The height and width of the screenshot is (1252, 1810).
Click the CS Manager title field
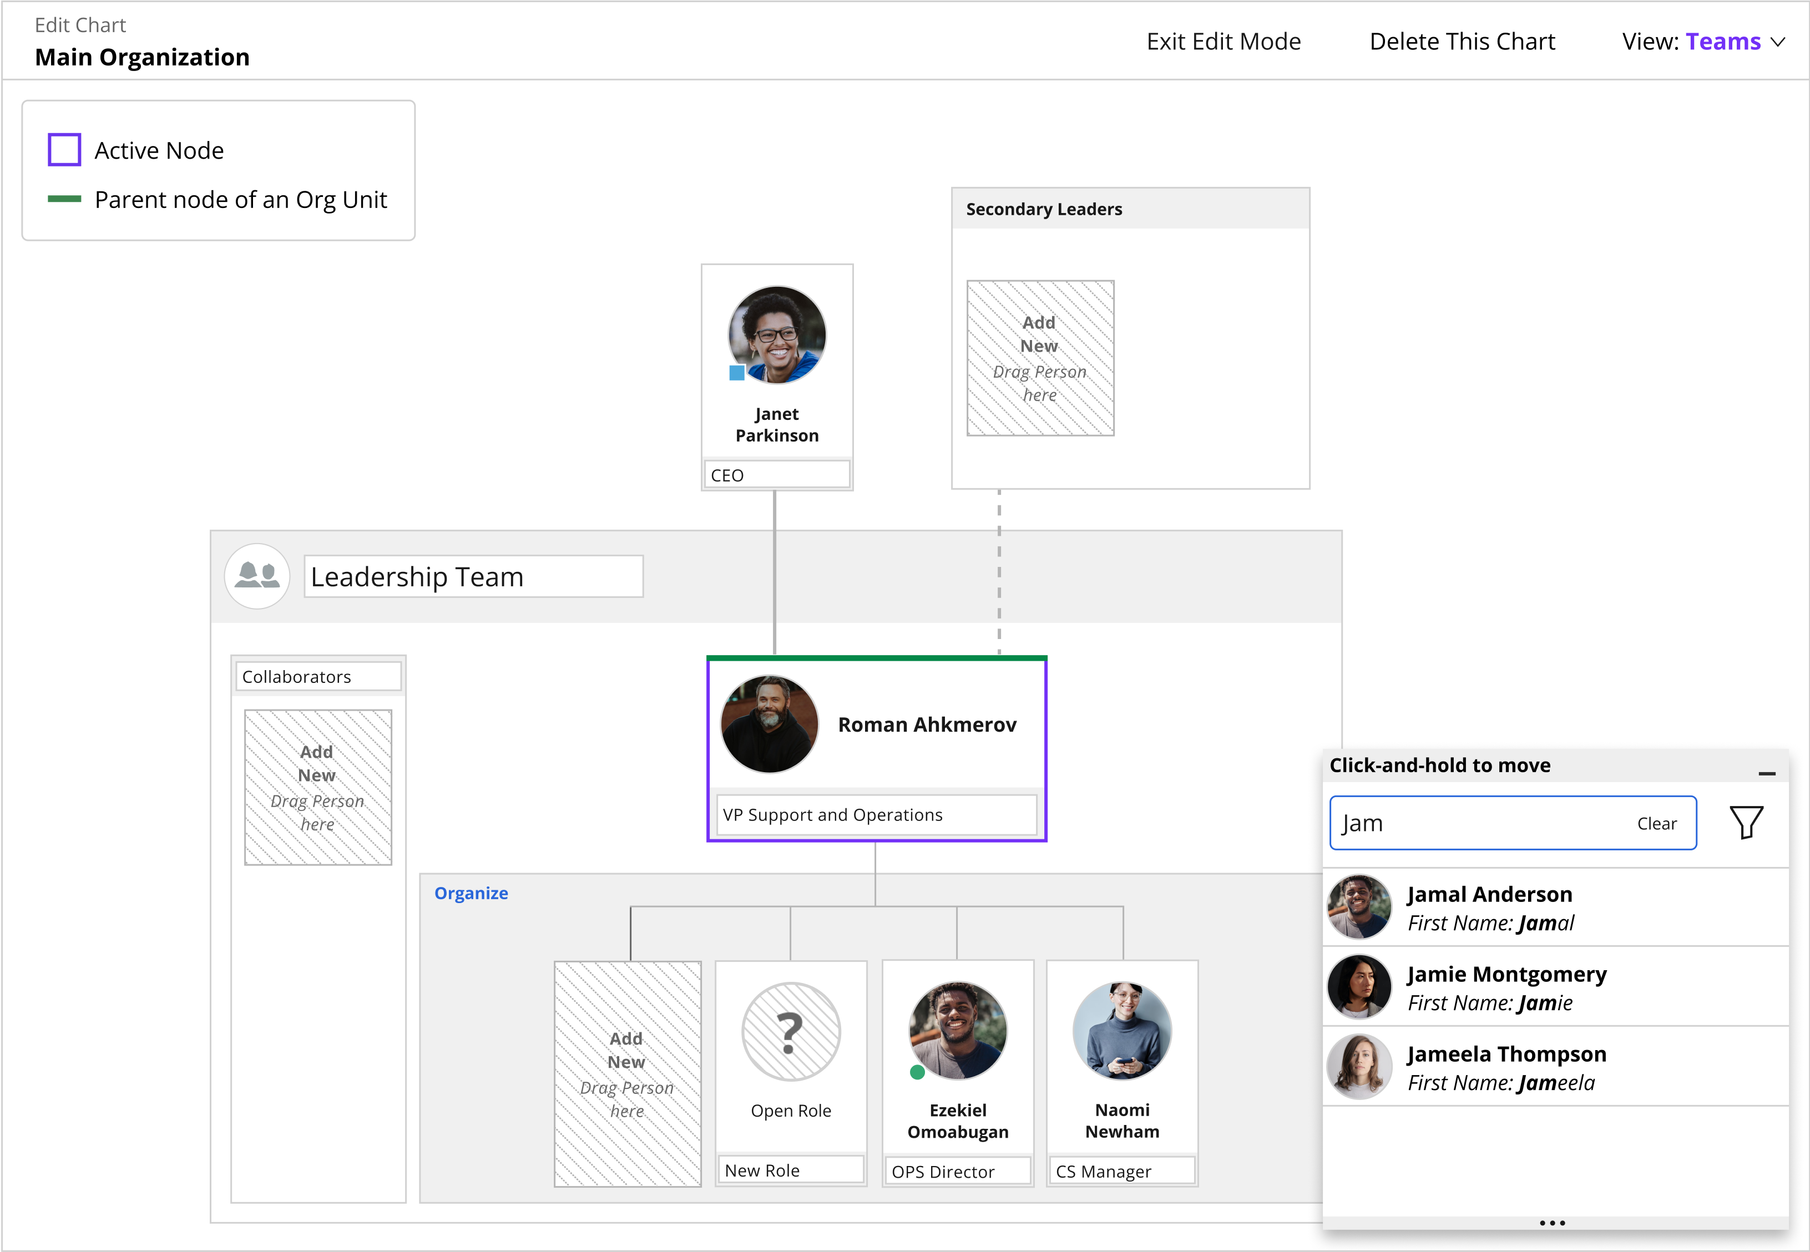tap(1123, 1170)
